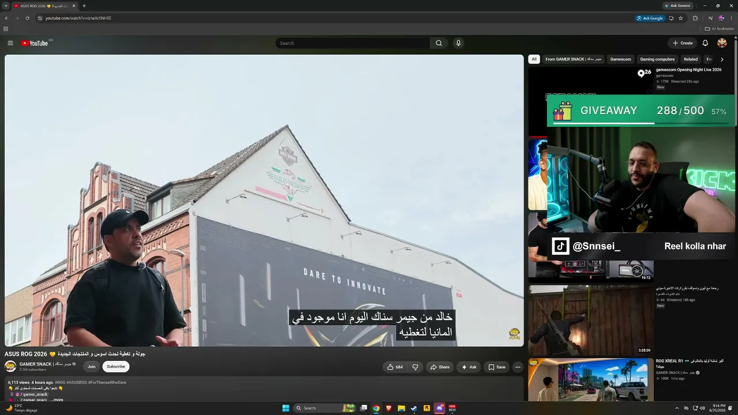This screenshot has width=738, height=415.
Task: Open the taskbar clock showing 9:16 PM
Action: point(717,408)
